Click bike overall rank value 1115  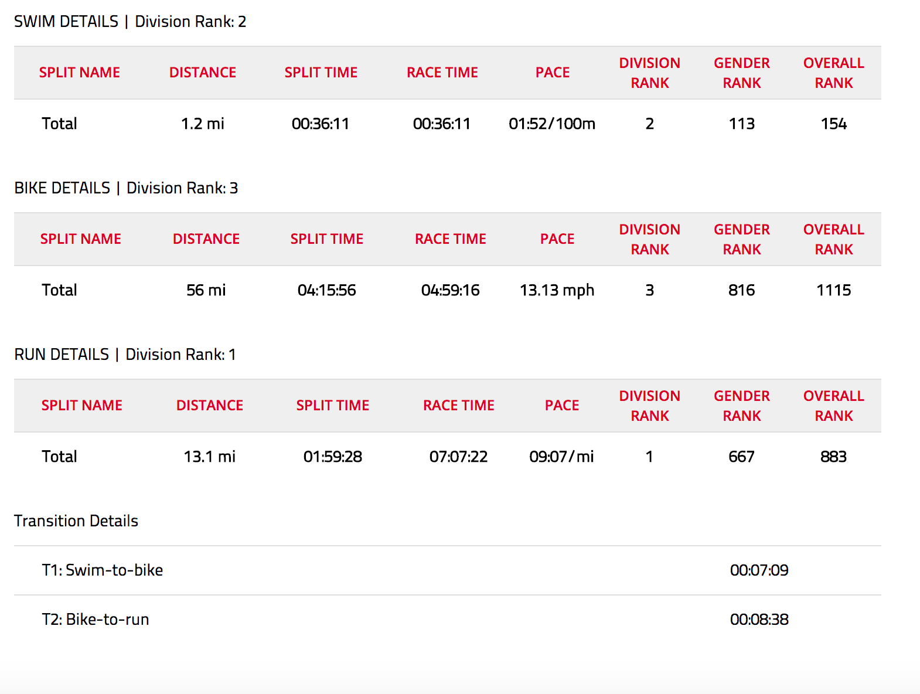tap(833, 290)
